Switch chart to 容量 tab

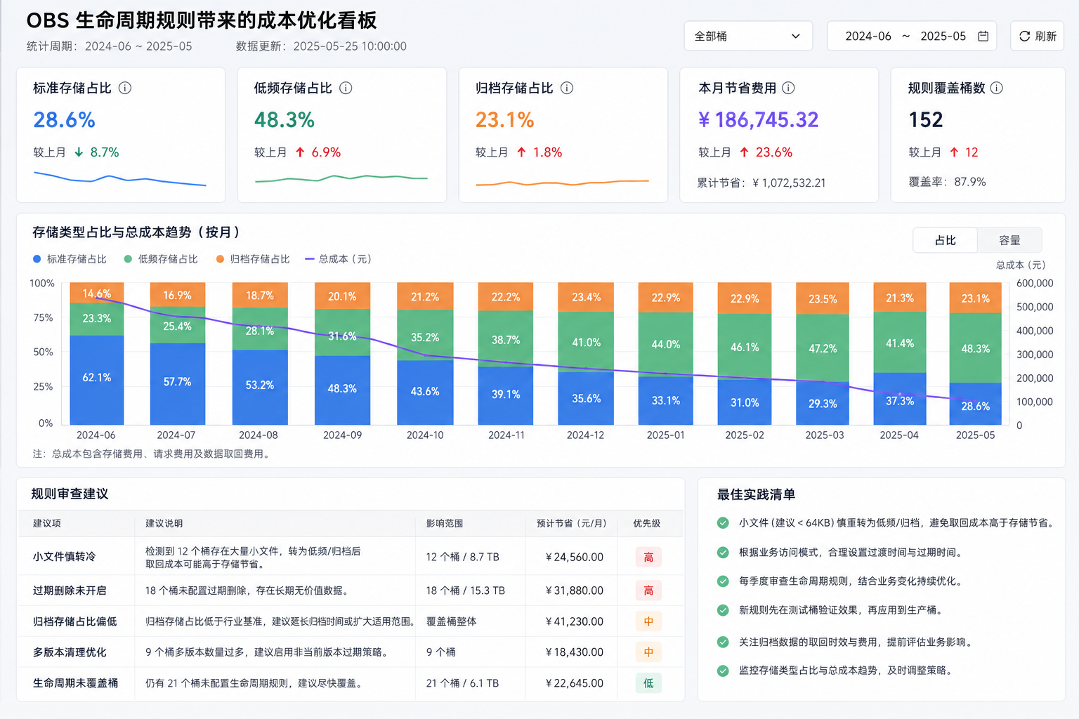click(x=1009, y=240)
